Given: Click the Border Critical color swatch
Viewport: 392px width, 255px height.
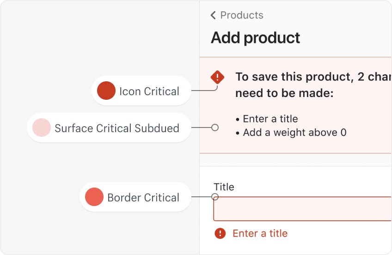Looking at the screenshot, I should pyautogui.click(x=94, y=197).
